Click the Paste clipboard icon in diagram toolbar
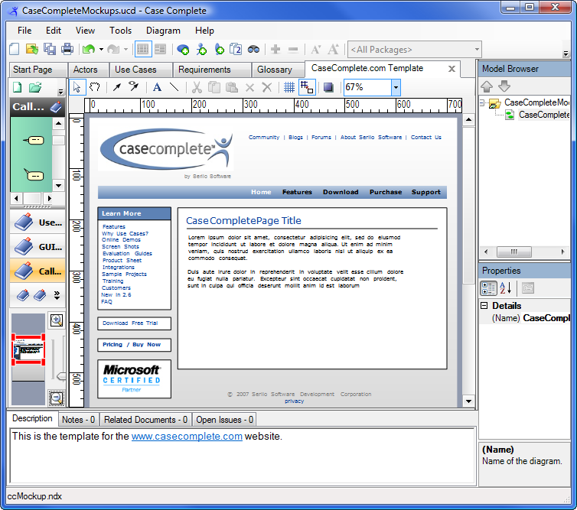Image resolution: width=577 pixels, height=510 pixels. pos(232,87)
